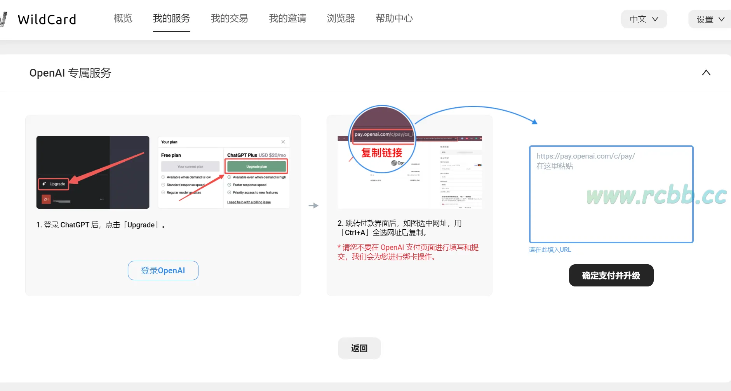731x391 pixels.
Task: Switch to the 我的邀请 tab
Action: point(287,18)
